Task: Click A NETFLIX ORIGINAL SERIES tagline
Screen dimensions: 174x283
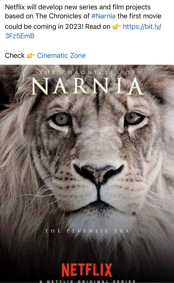Action: (87, 281)
